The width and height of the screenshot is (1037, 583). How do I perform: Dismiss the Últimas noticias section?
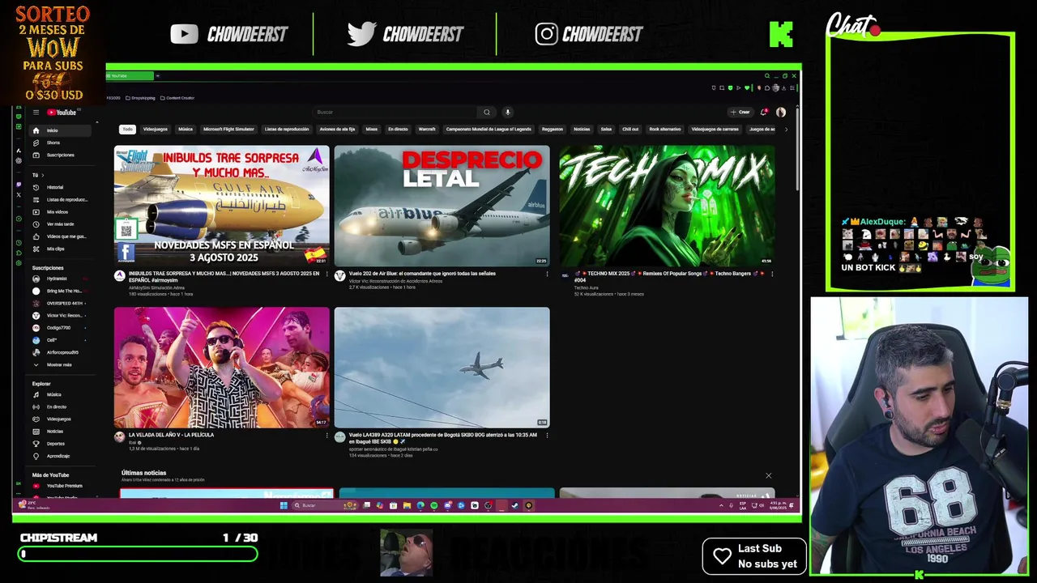point(768,475)
